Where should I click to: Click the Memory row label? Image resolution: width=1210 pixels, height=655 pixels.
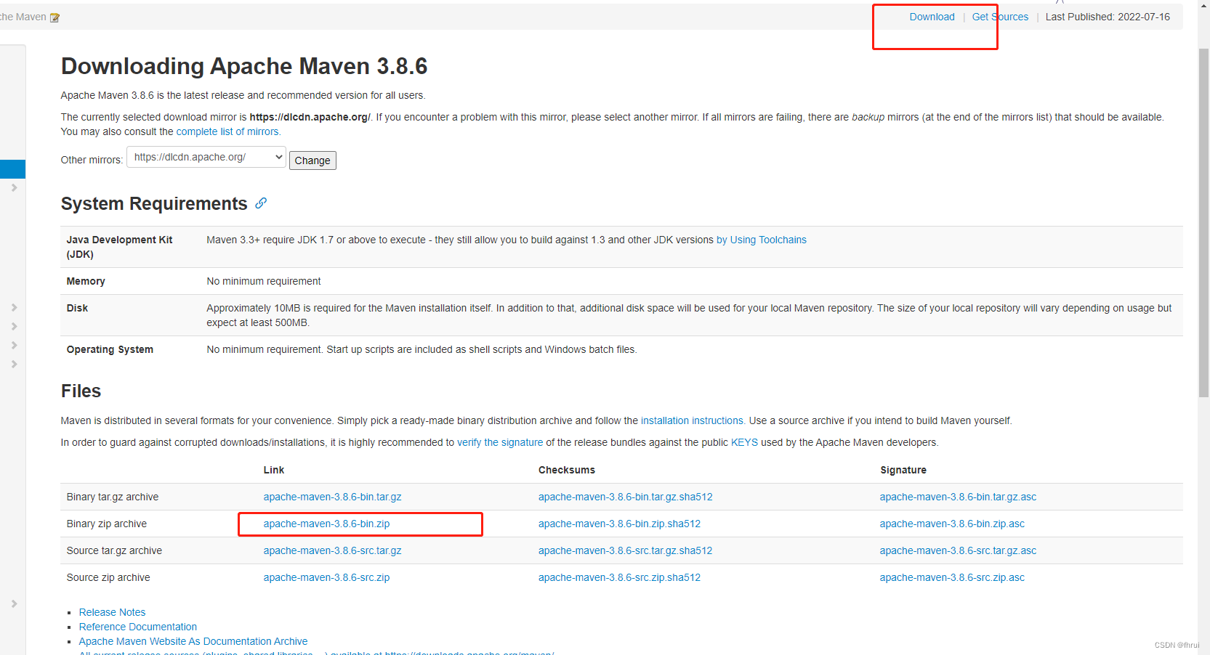(x=86, y=281)
